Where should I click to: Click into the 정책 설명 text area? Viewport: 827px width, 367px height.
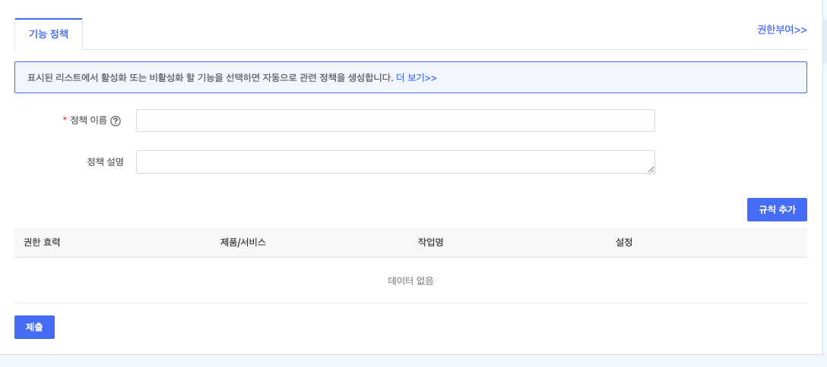coord(395,162)
